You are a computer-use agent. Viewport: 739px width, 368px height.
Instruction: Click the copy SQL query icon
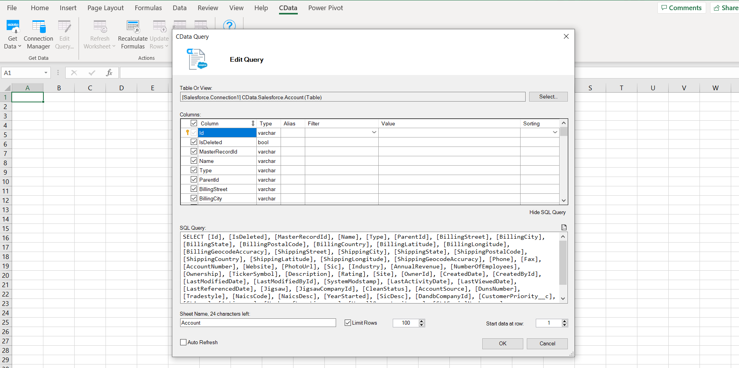coord(564,227)
